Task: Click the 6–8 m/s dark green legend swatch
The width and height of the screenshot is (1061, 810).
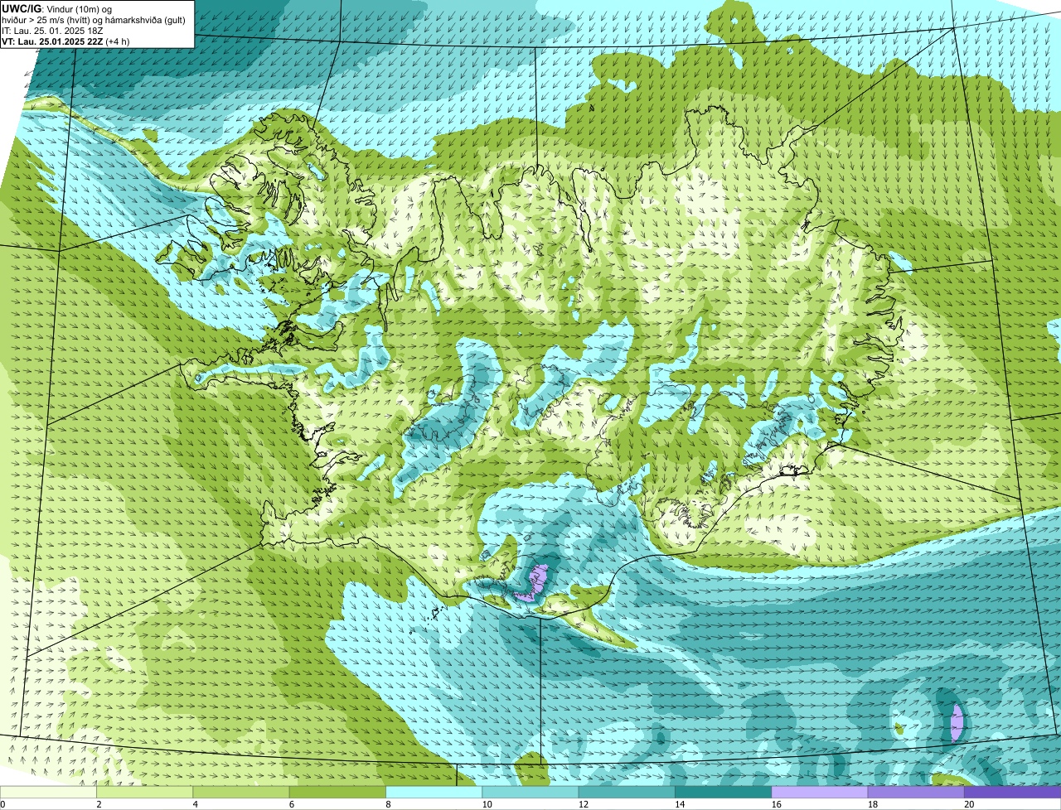Action: (338, 792)
